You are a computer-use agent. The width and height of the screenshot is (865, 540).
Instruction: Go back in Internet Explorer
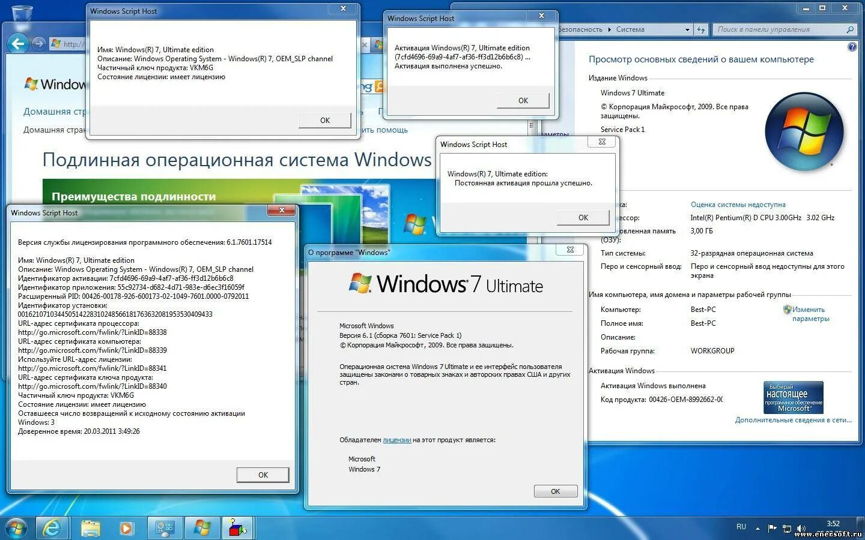(18, 43)
